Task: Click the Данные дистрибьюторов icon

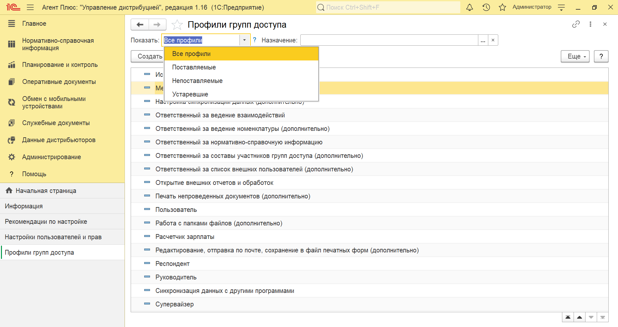Action: click(12, 140)
